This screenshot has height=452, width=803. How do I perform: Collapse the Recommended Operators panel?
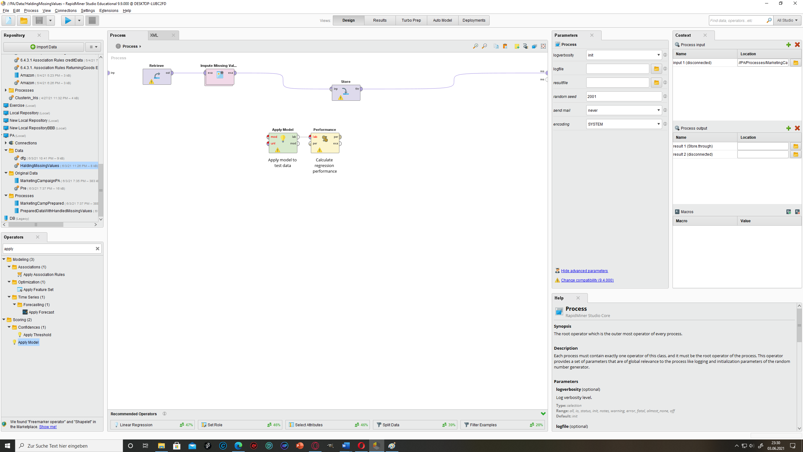(x=543, y=414)
